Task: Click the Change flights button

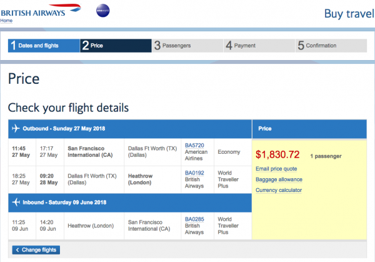Action: pyautogui.click(x=36, y=250)
